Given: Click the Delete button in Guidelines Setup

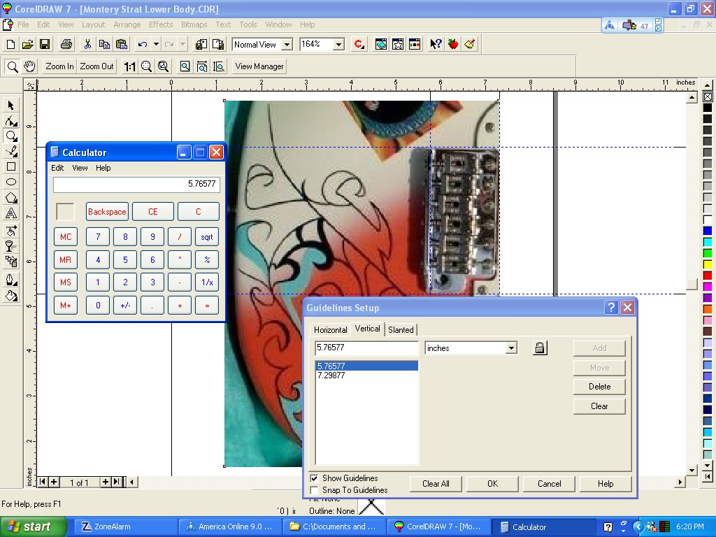Looking at the screenshot, I should tap(599, 387).
